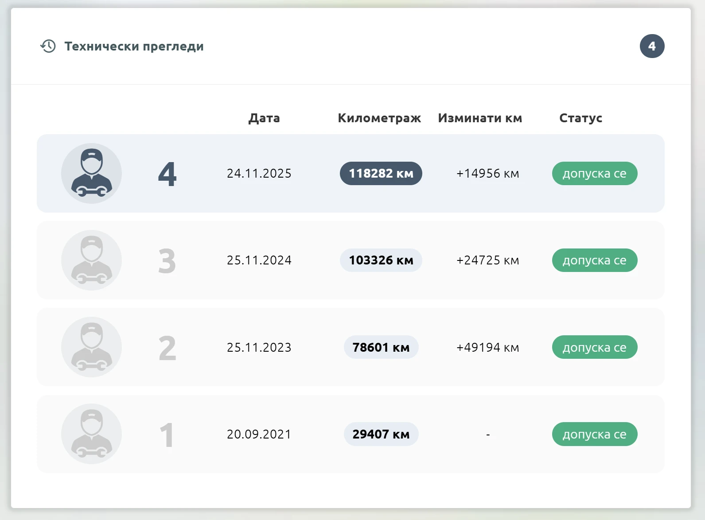Click the date 20.09.2021

[259, 434]
